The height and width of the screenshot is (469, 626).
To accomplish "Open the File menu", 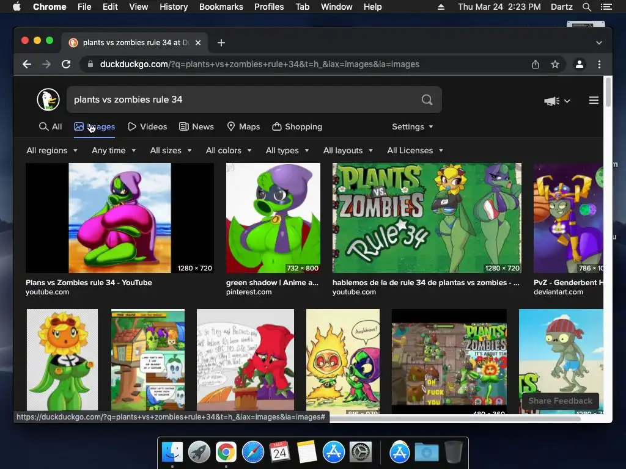I will click(x=84, y=7).
